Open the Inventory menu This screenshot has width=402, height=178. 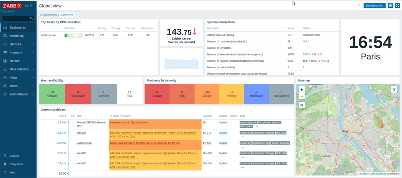point(18,53)
